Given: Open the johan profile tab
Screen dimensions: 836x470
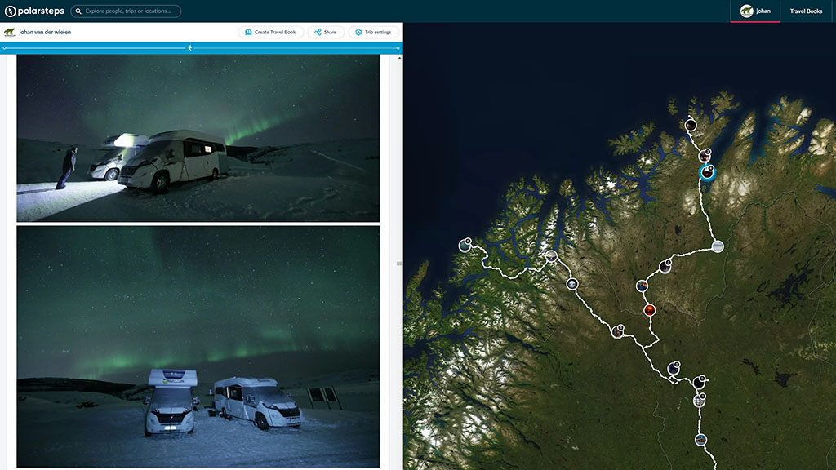Looking at the screenshot, I should (x=755, y=11).
